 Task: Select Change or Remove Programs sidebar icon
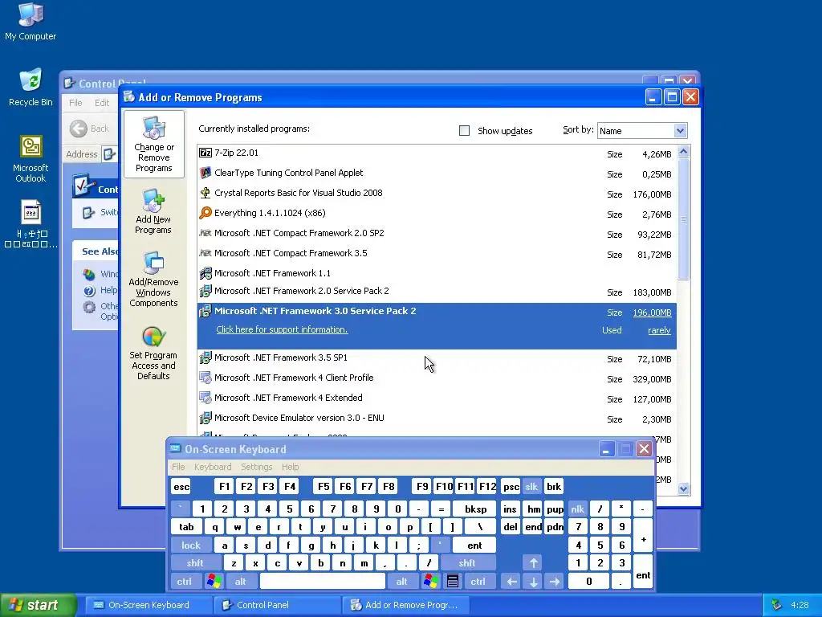tap(153, 145)
